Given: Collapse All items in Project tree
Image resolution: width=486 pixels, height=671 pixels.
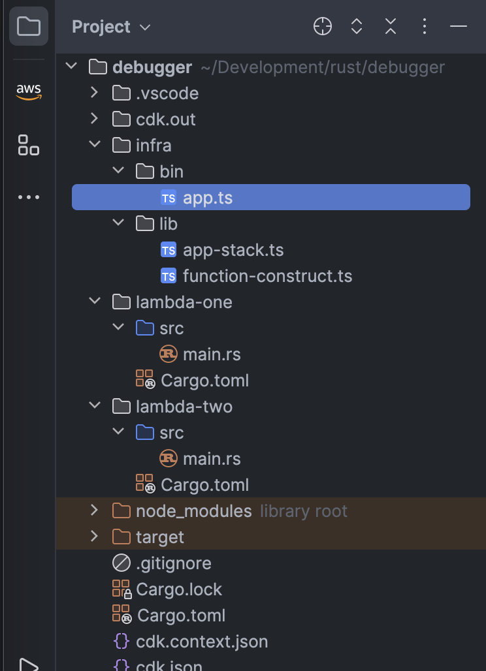Looking at the screenshot, I should click(x=390, y=27).
